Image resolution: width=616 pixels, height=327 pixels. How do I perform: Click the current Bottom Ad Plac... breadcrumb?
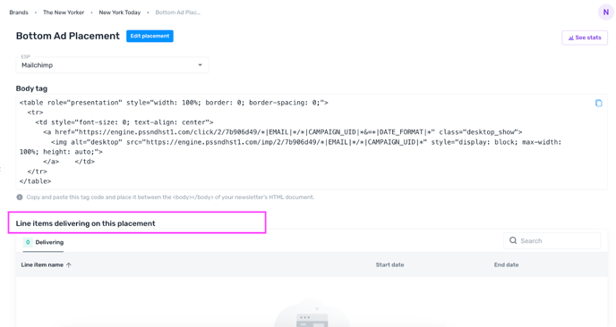click(177, 13)
